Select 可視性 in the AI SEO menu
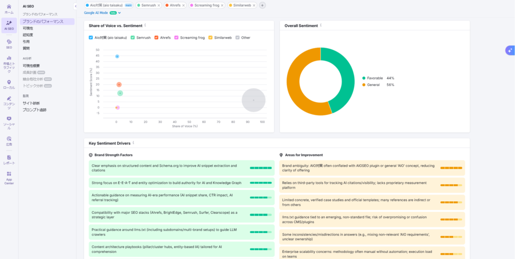The image size is (515, 259). (x=28, y=28)
